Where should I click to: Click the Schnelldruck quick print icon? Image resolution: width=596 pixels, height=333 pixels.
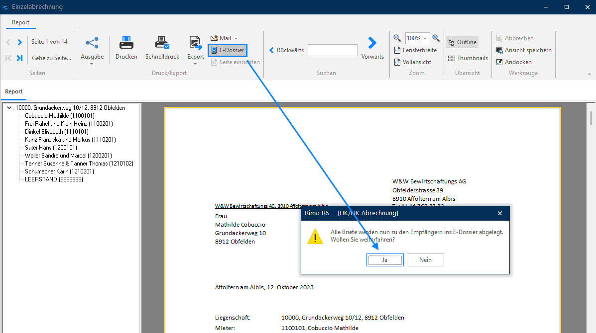click(162, 43)
